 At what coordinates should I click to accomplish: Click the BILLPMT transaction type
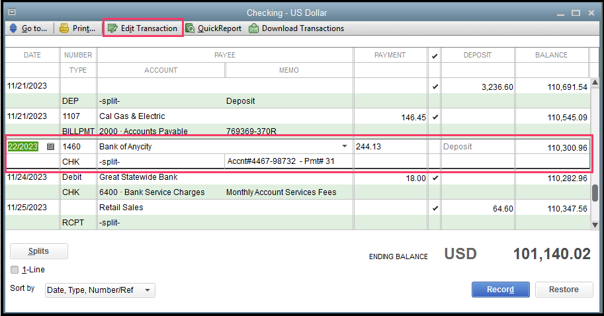tap(78, 132)
